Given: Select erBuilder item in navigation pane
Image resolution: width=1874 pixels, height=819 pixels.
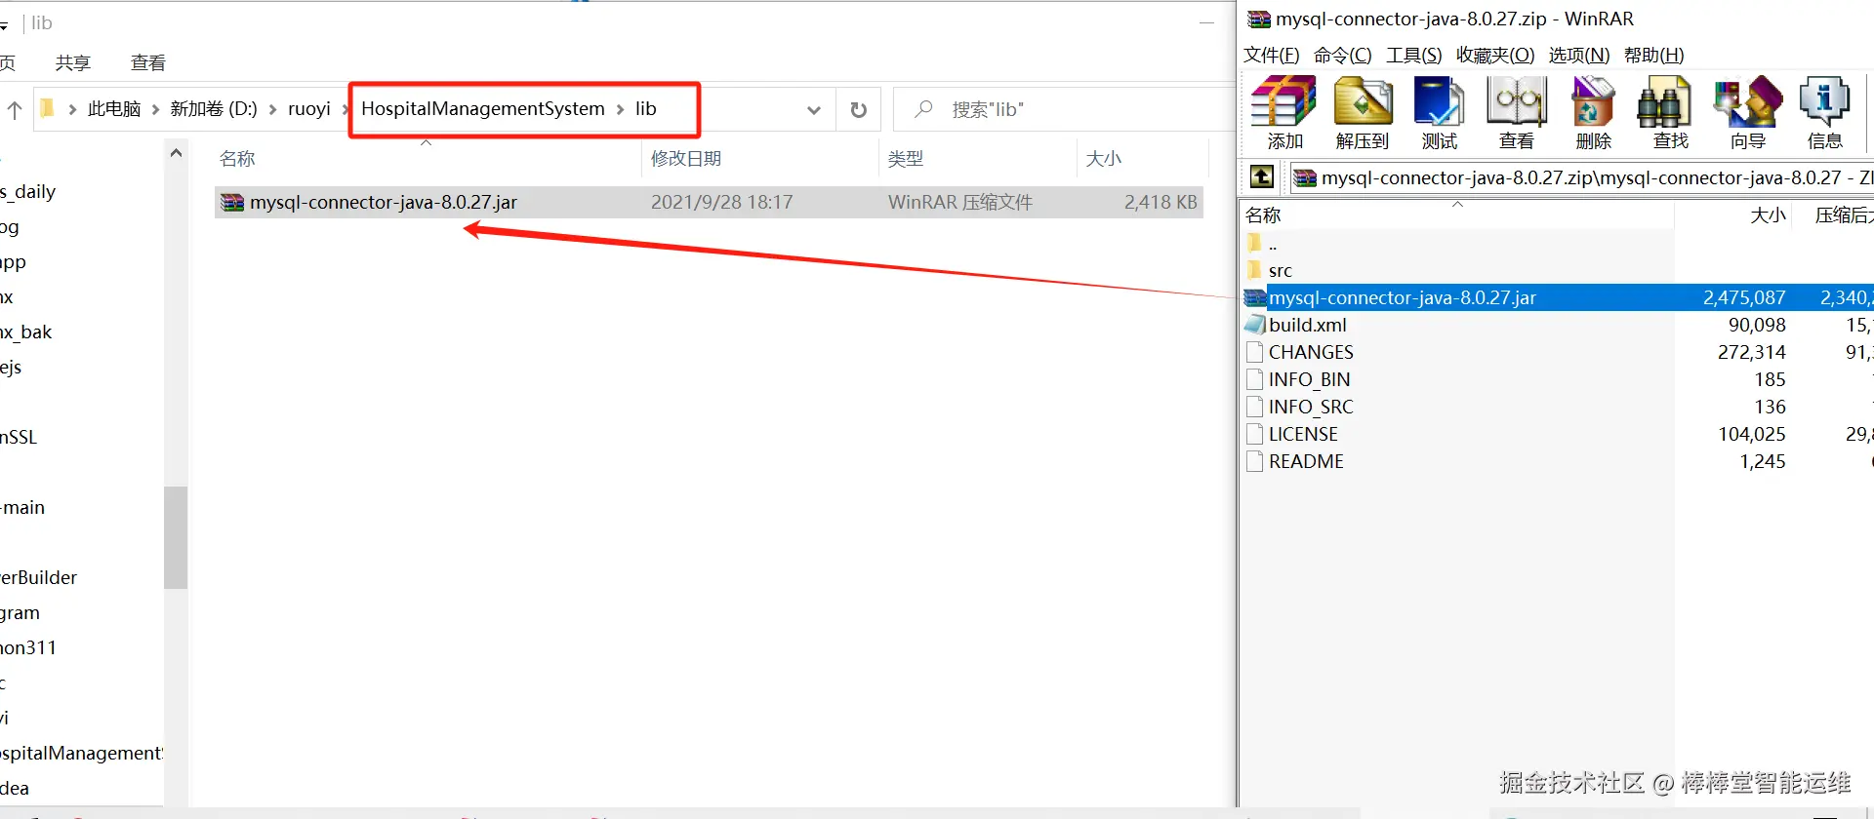Looking at the screenshot, I should pos(39,577).
